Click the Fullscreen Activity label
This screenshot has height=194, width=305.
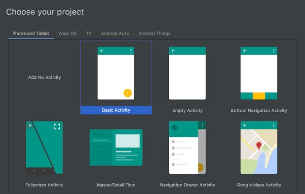(44, 185)
